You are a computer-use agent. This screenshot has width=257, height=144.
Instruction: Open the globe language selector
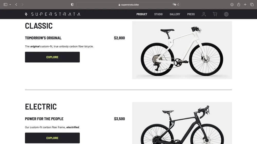coord(226,14)
